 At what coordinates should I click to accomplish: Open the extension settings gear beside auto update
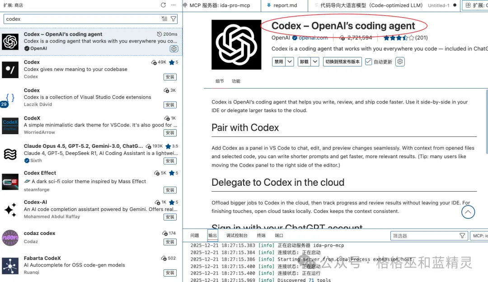click(x=400, y=61)
